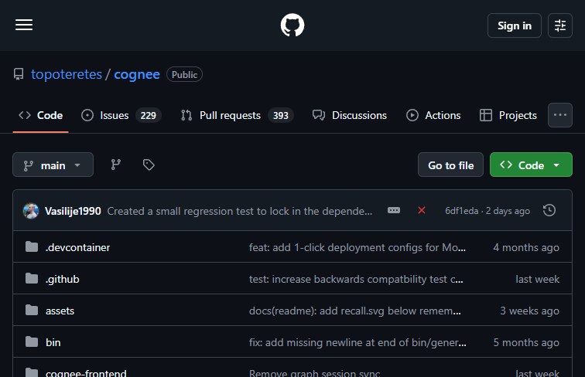Click the bin folder icon
This screenshot has height=377, width=585.
pyautogui.click(x=32, y=341)
